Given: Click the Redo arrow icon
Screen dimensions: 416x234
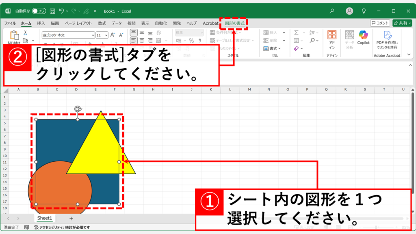Looking at the screenshot, I should tap(74, 11).
